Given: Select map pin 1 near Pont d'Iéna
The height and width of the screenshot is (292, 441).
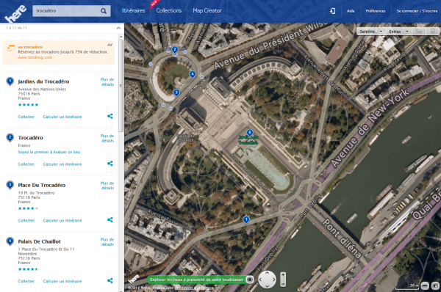Looking at the screenshot, I should pyautogui.click(x=246, y=220).
